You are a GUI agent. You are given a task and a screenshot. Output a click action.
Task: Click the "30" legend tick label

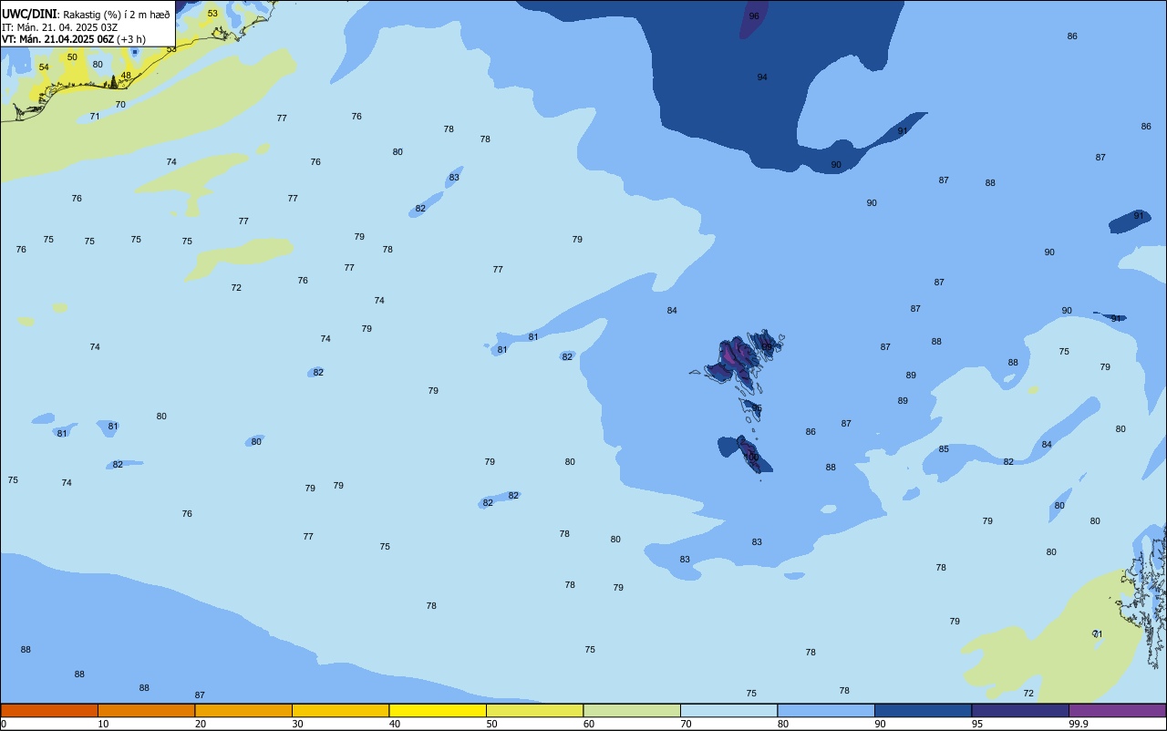[298, 724]
